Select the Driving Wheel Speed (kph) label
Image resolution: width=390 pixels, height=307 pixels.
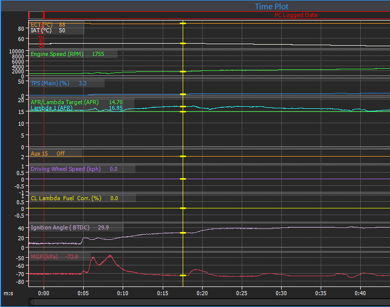pos(66,169)
